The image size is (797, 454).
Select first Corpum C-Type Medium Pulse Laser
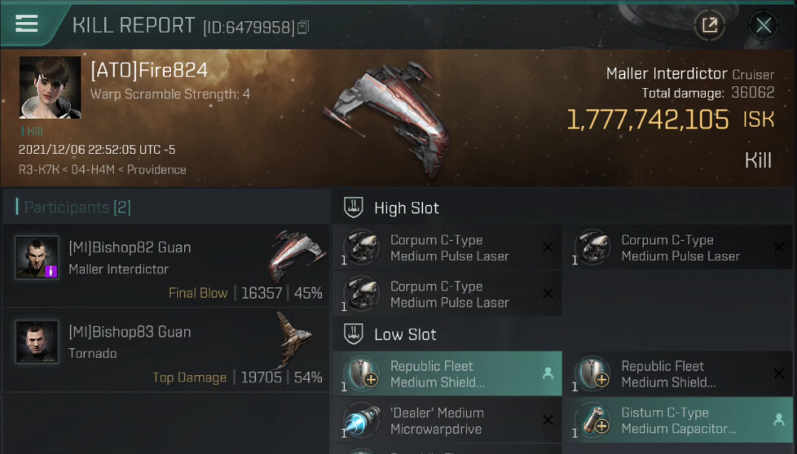[447, 247]
